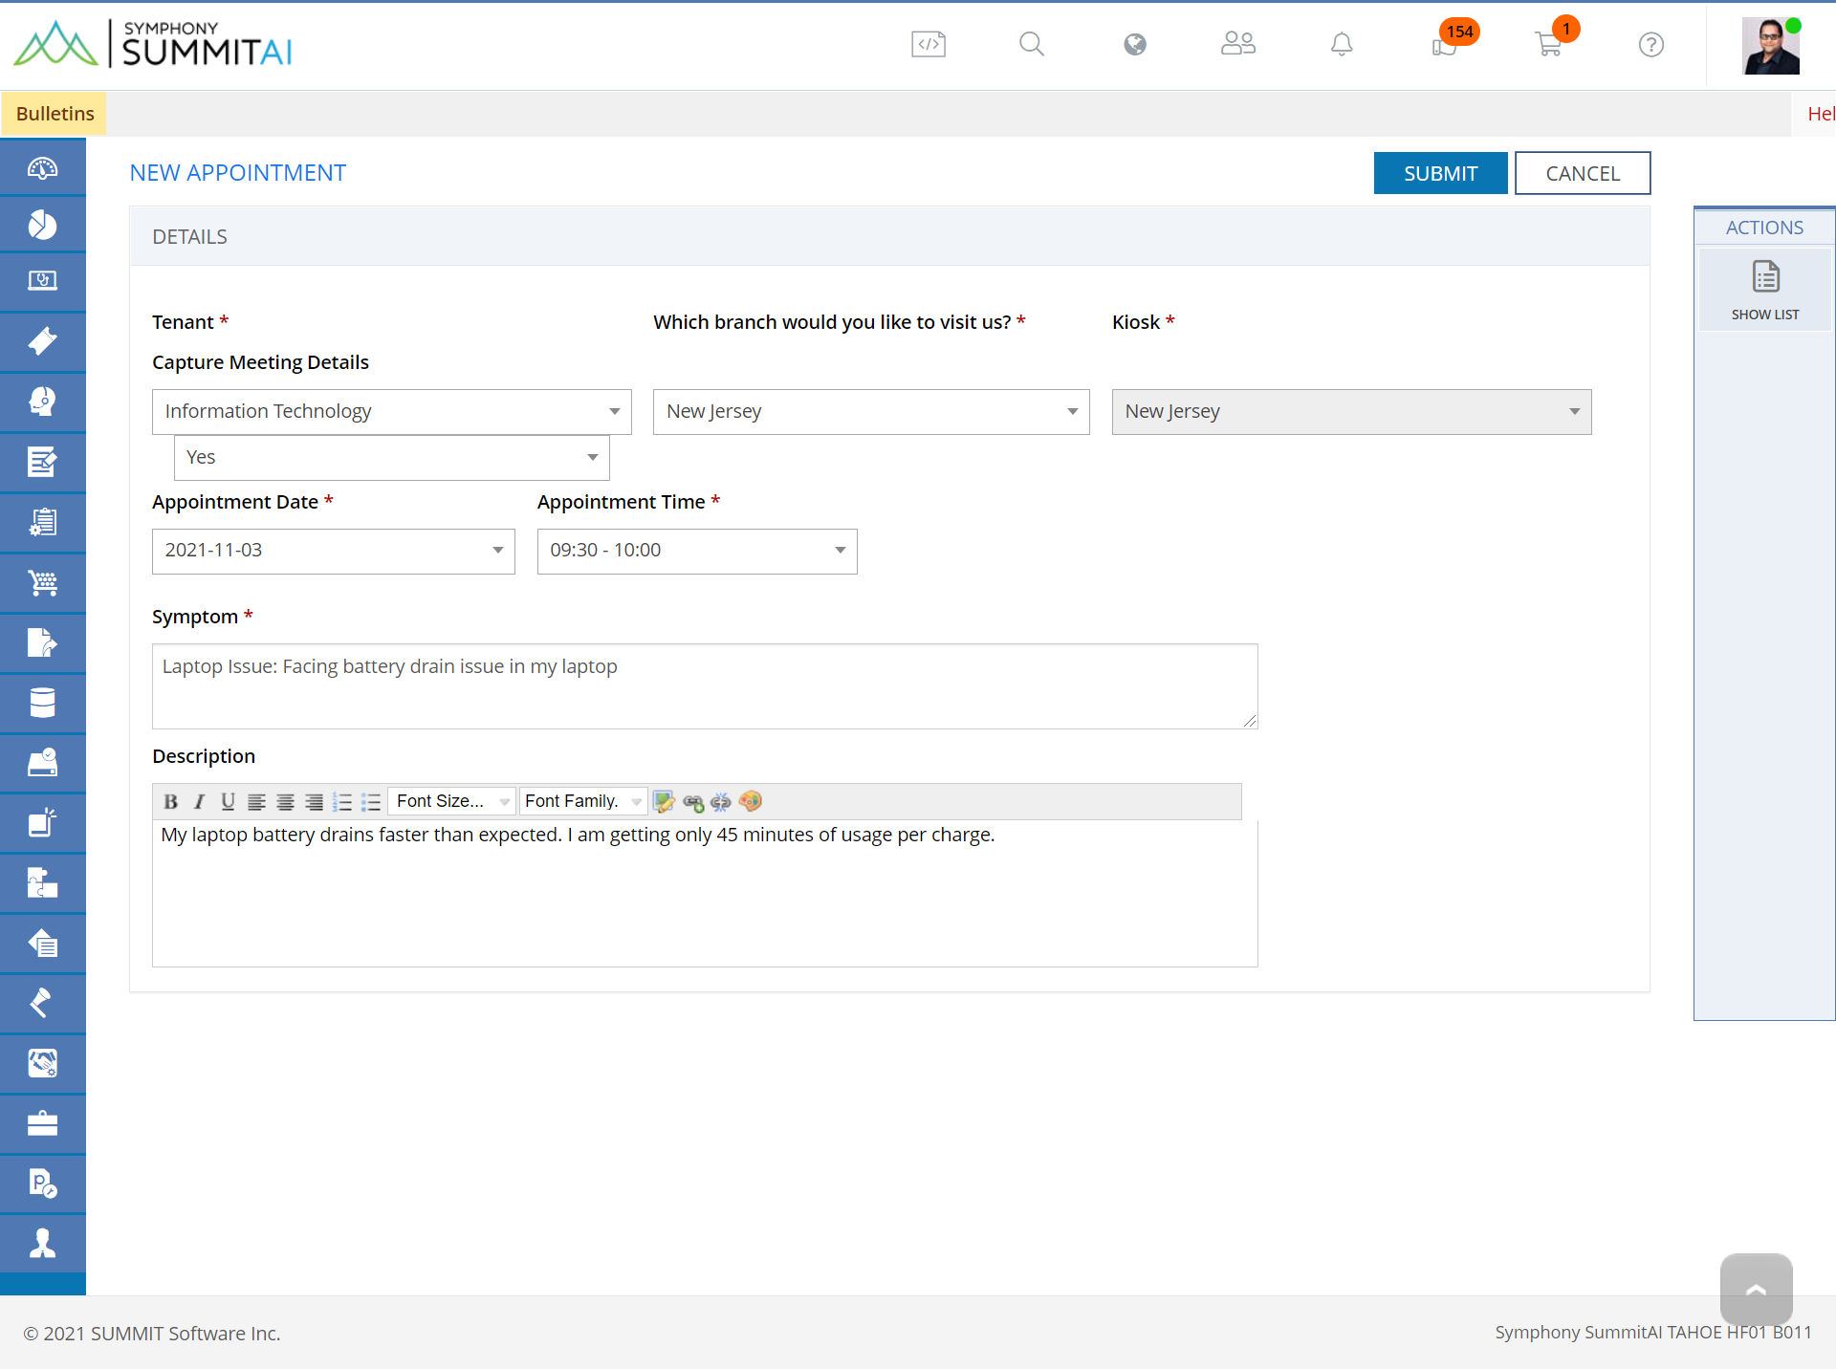Screen dimensions: 1836x1369
Task: Click the CANCEL button
Action: pos(1583,173)
